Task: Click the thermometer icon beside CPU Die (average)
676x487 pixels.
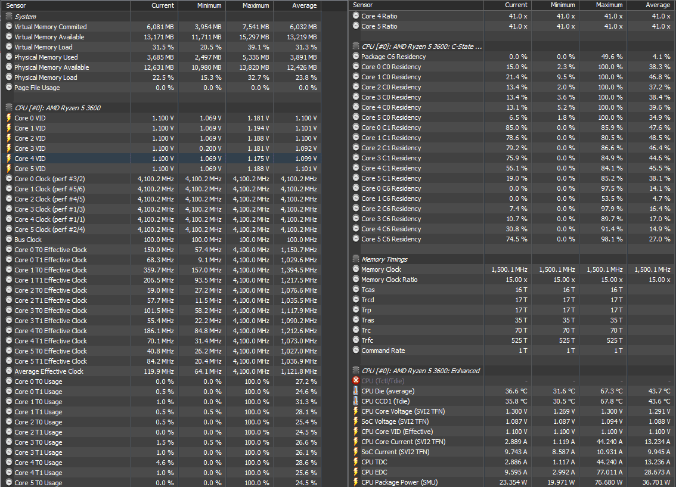Action: coord(356,391)
